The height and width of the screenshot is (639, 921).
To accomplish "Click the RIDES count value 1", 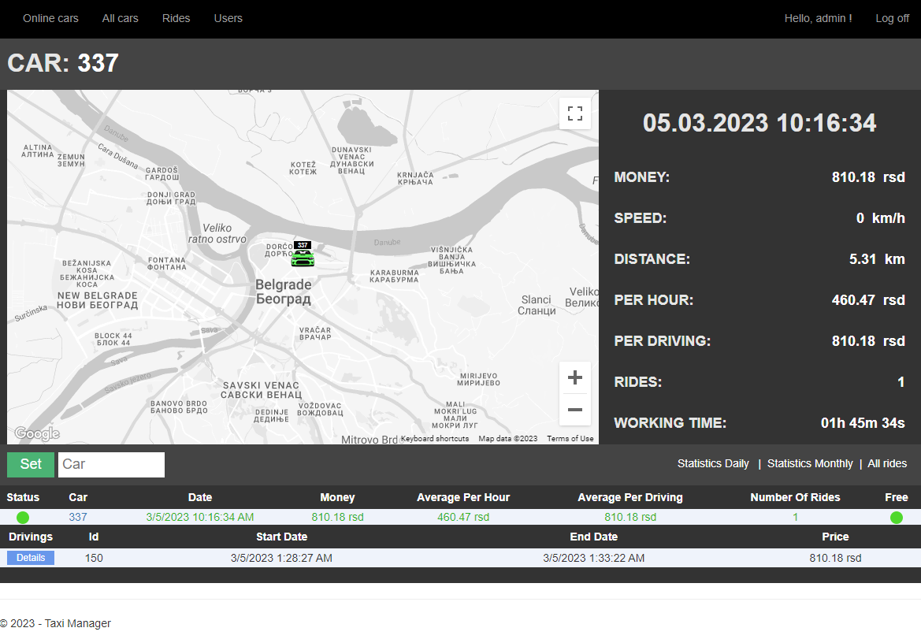I will 901,382.
